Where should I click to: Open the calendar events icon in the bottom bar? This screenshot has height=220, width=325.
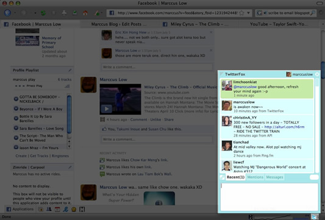[57, 209]
